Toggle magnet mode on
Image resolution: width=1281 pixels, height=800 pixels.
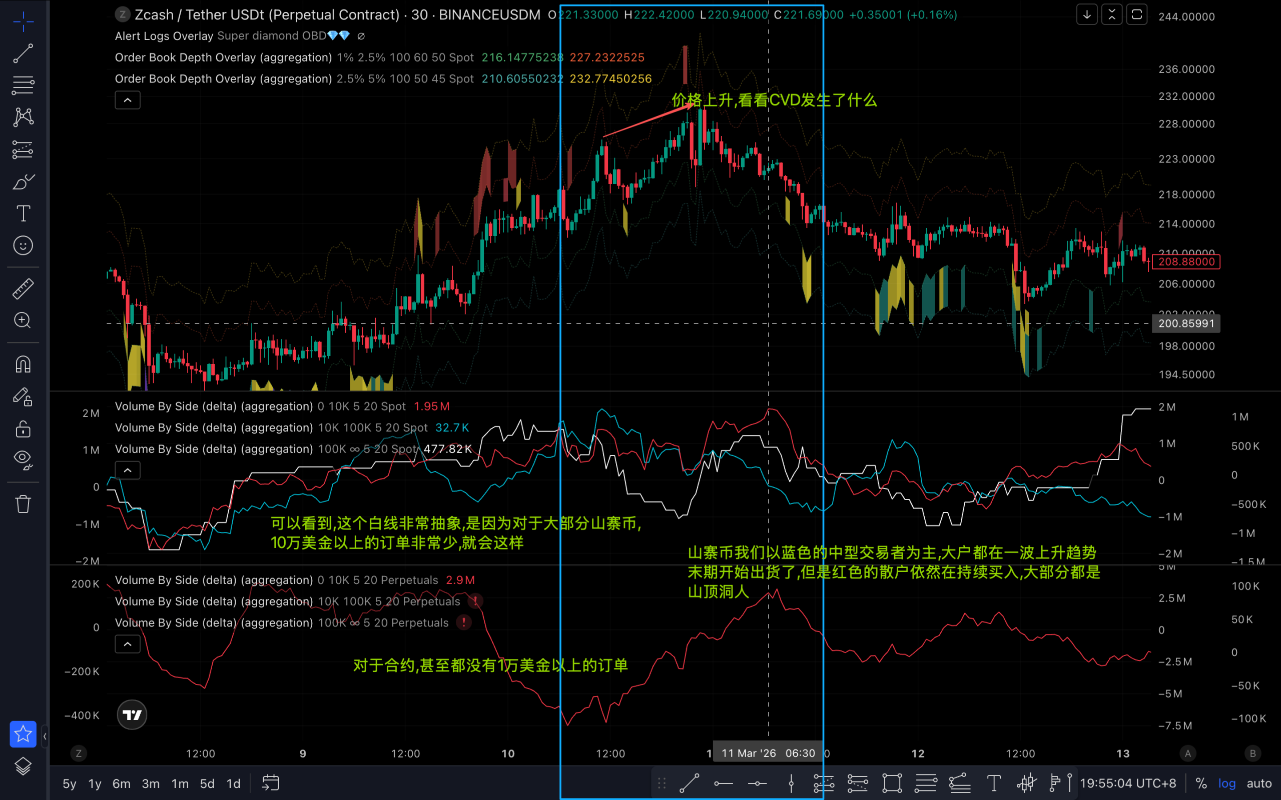pyautogui.click(x=23, y=364)
